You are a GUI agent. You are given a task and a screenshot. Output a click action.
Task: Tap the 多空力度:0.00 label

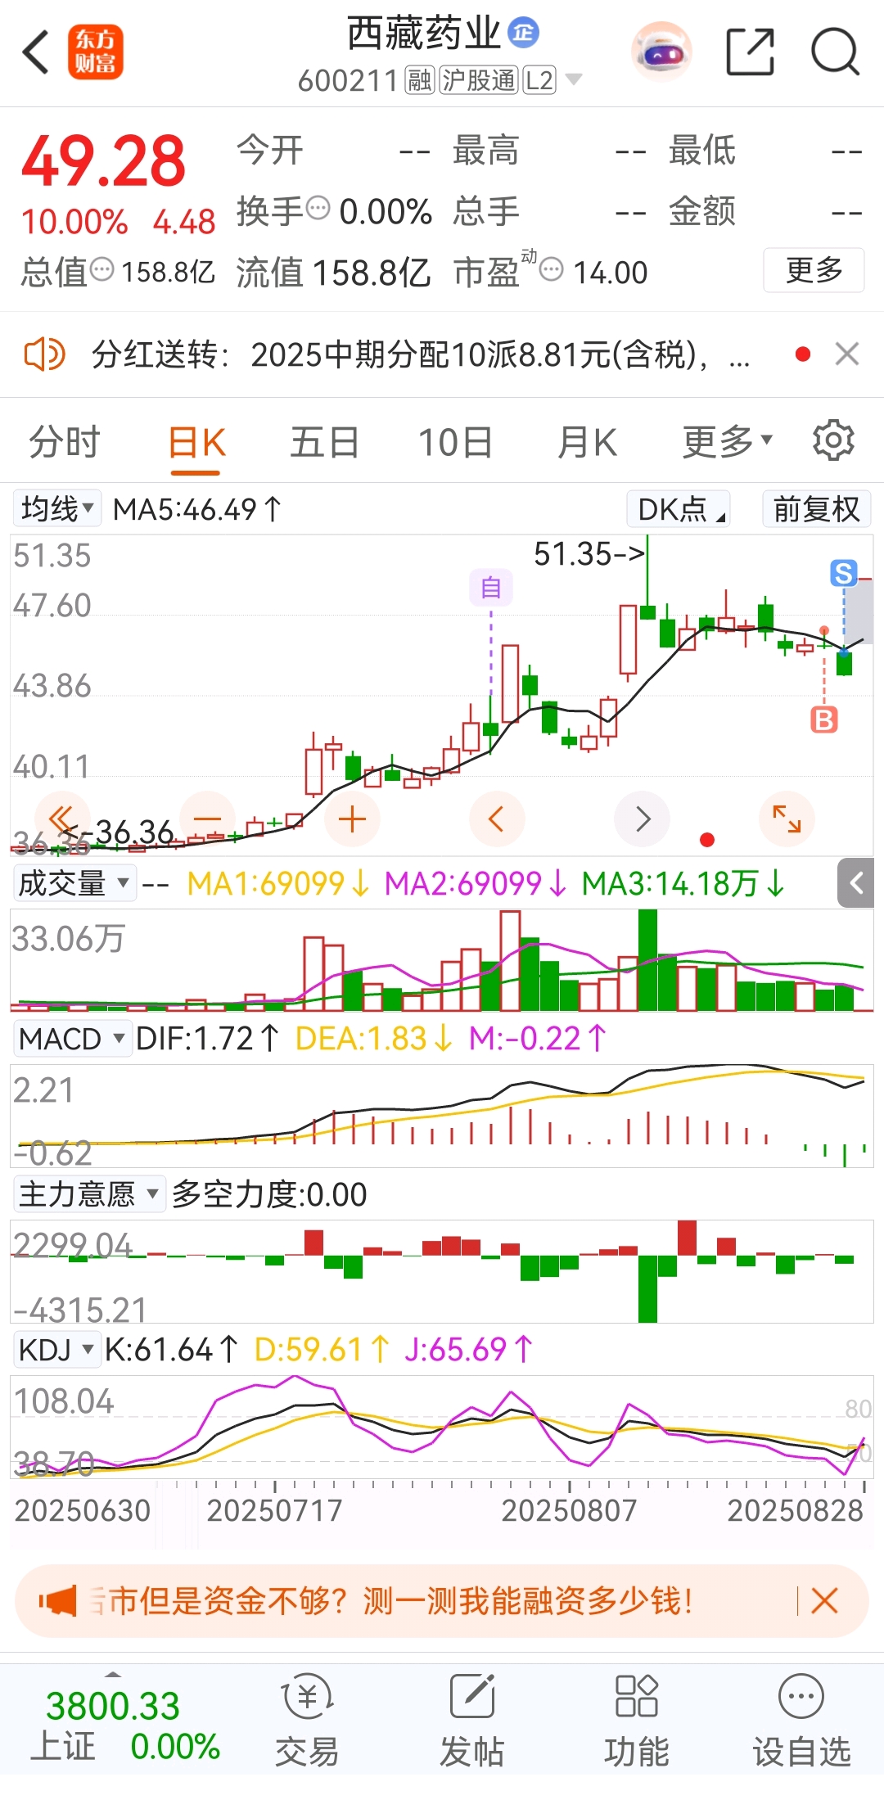point(269,1194)
